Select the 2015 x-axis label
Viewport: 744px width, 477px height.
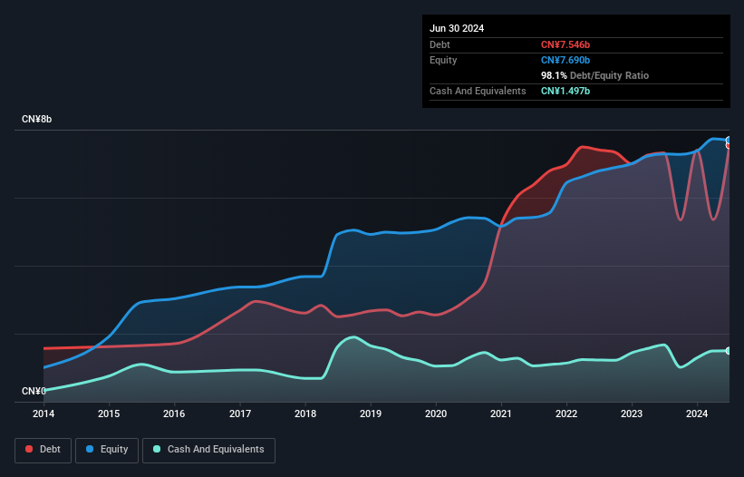[109, 414]
